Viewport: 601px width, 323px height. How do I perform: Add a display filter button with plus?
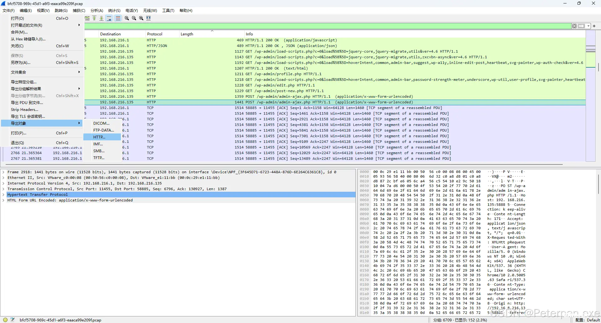tap(594, 26)
